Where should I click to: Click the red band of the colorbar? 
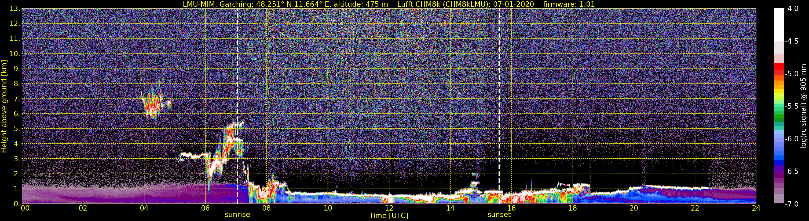[779, 69]
